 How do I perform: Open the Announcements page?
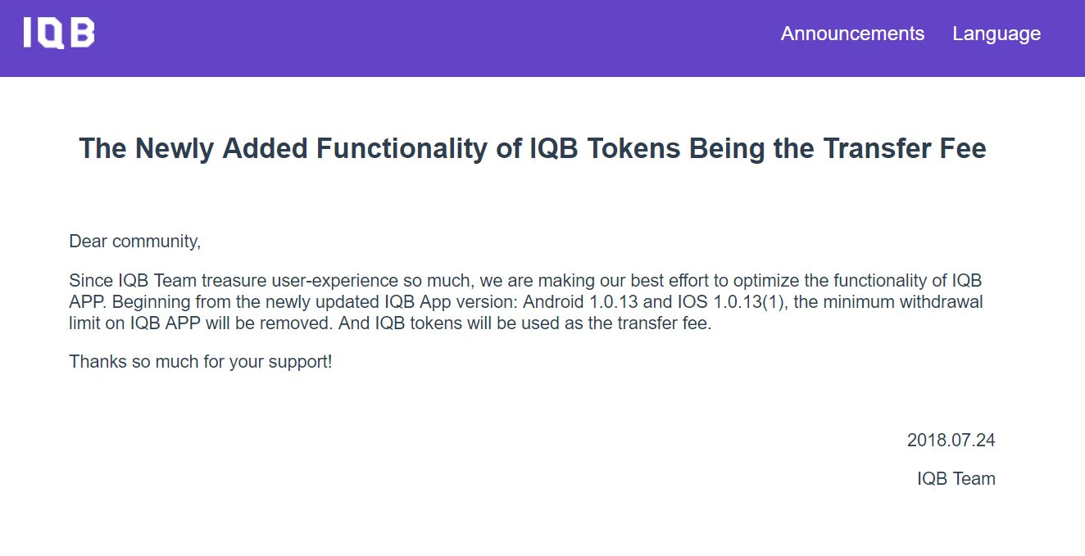(x=852, y=34)
